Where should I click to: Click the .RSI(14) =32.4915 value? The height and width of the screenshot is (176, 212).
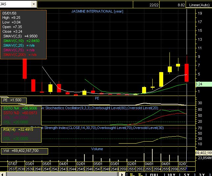tap(18, 129)
